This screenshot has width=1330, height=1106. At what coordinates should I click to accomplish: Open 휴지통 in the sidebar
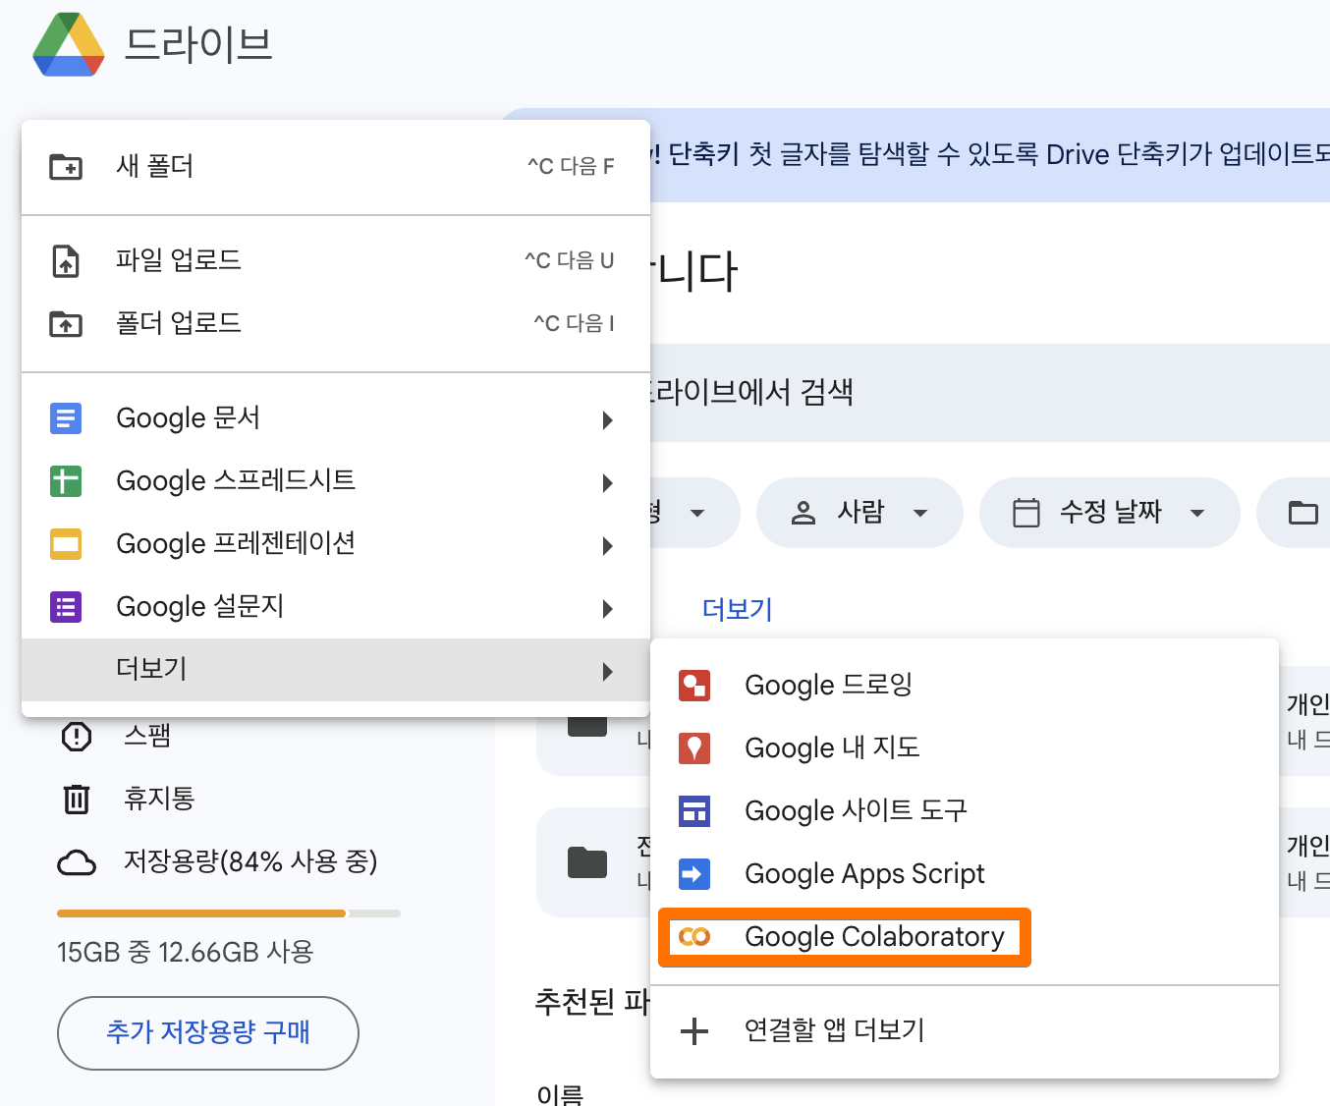[x=159, y=799]
